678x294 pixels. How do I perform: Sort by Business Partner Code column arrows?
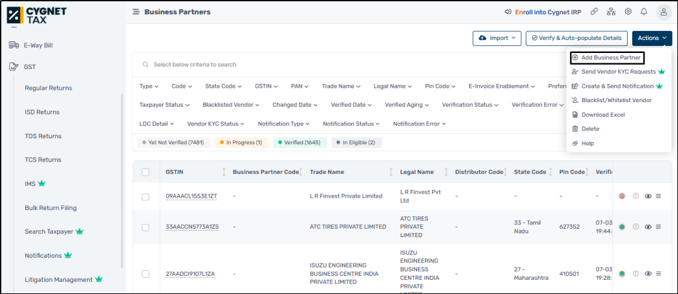coord(300,172)
